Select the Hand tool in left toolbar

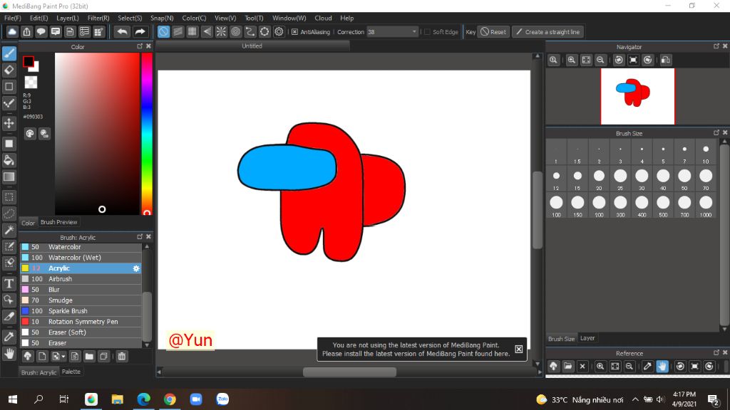(9, 354)
